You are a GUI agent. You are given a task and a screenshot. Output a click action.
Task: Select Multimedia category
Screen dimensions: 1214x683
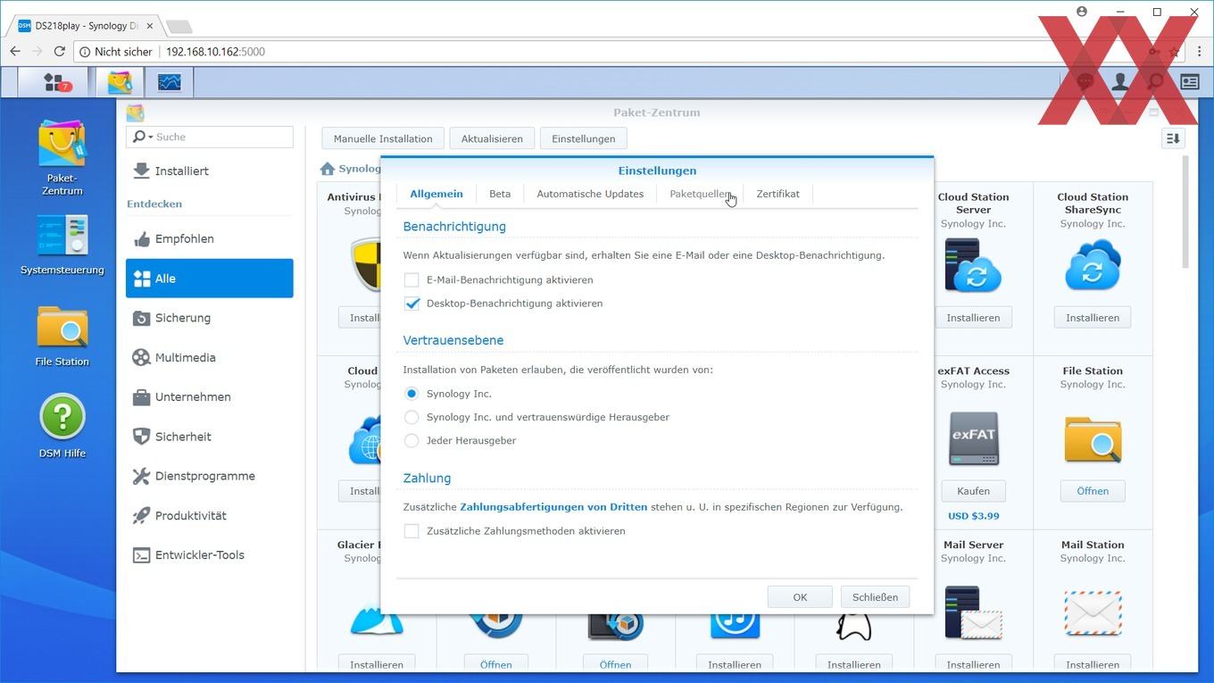pos(209,357)
